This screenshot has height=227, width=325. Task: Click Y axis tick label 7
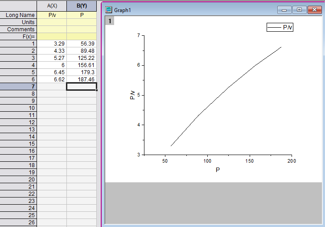click(x=139, y=35)
